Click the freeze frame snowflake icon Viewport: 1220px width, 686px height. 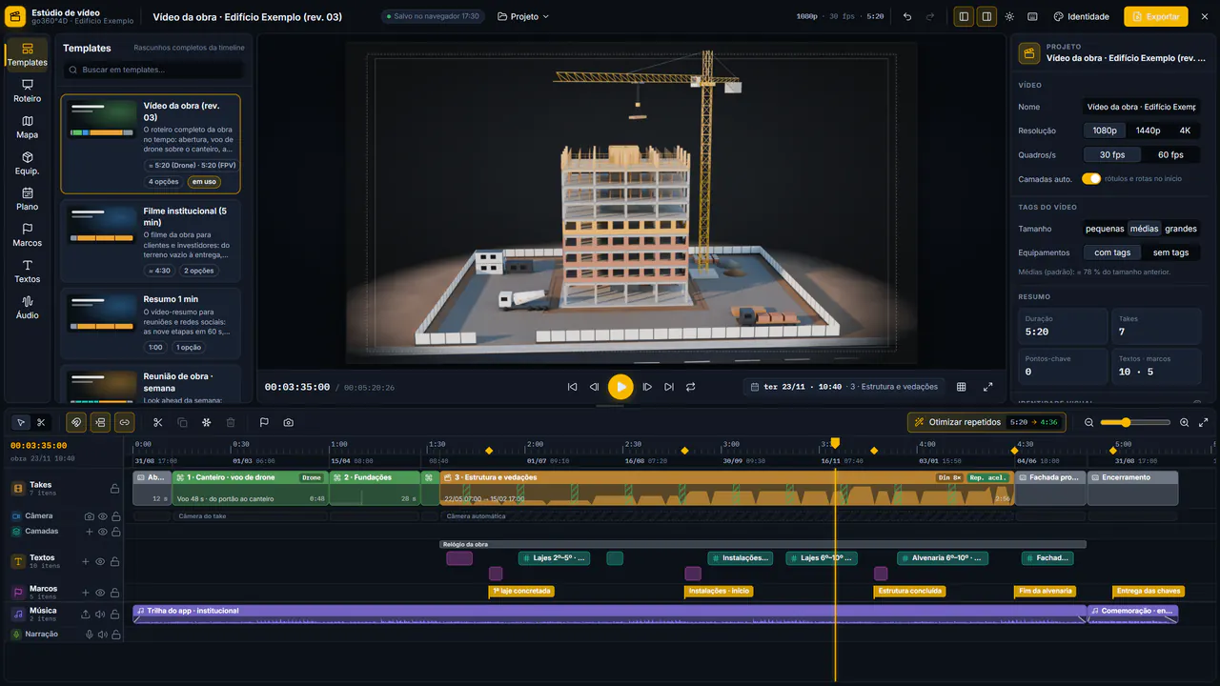[x=206, y=422]
